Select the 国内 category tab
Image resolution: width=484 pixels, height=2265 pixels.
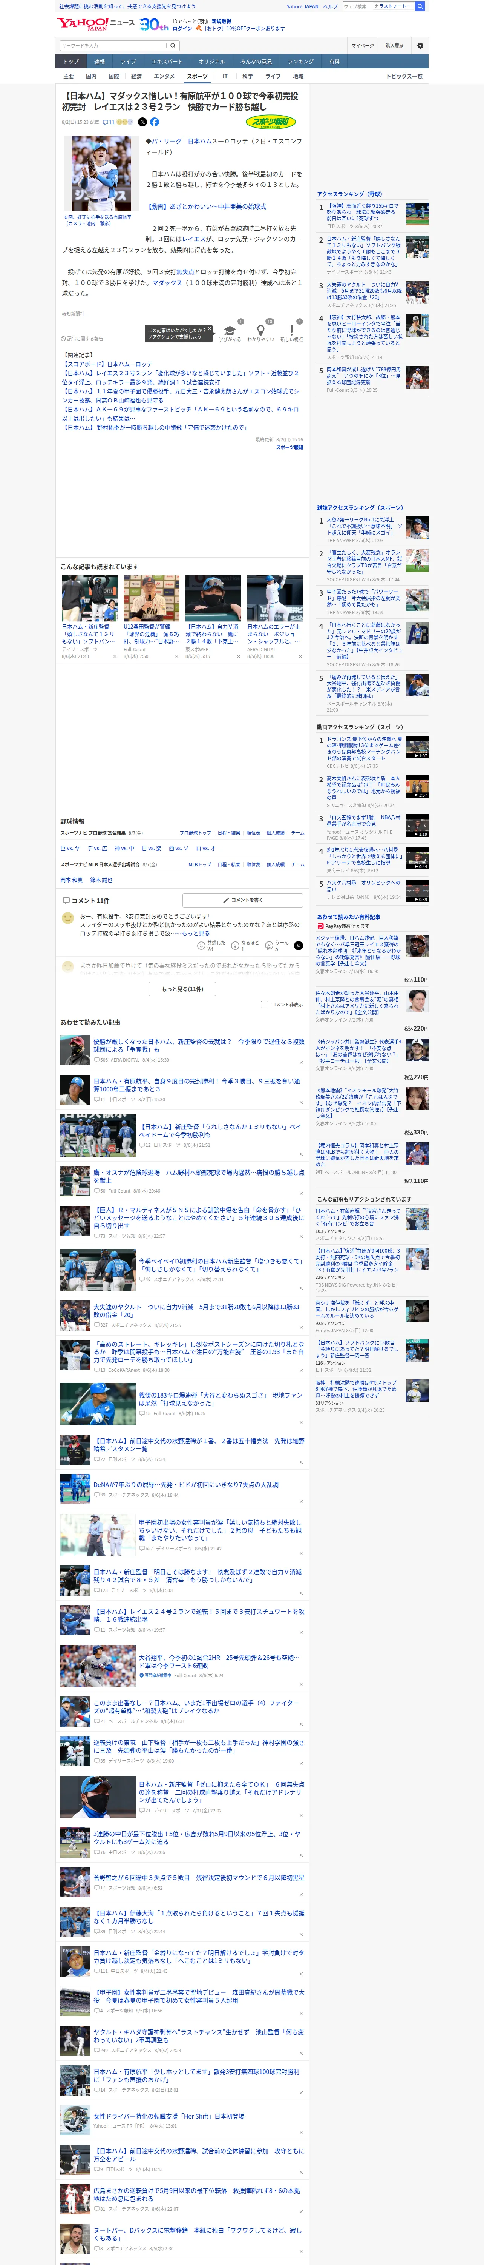coord(90,77)
